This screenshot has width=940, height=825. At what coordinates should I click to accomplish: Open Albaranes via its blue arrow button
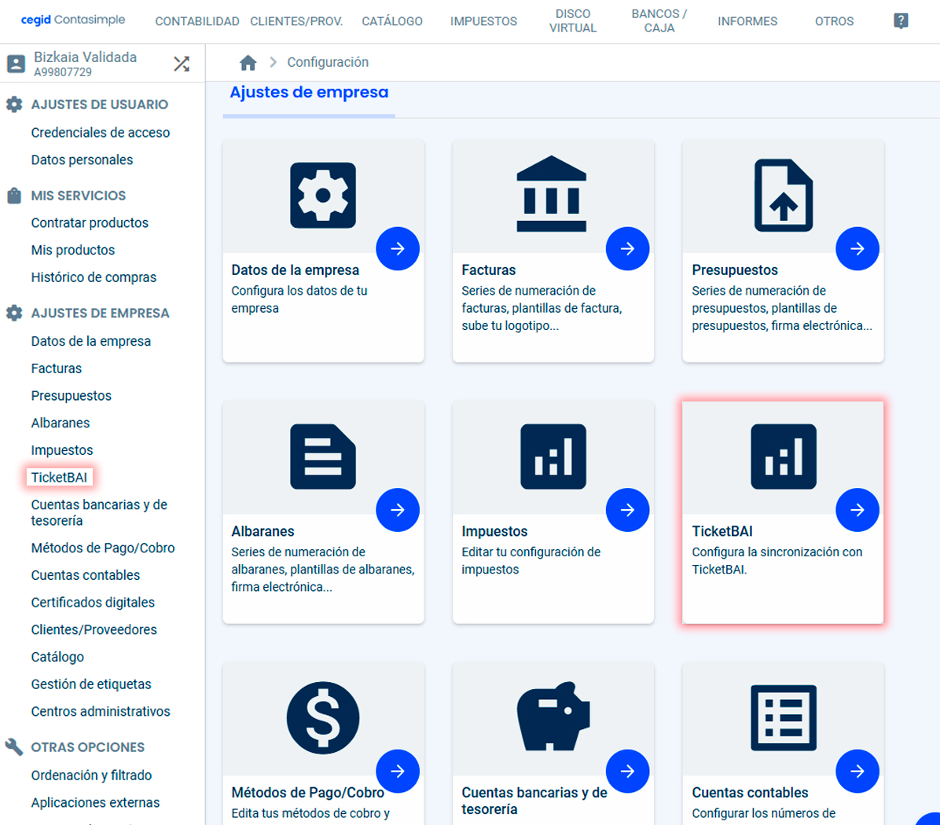click(398, 510)
